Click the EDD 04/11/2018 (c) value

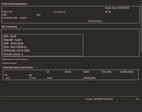tap(18, 47)
